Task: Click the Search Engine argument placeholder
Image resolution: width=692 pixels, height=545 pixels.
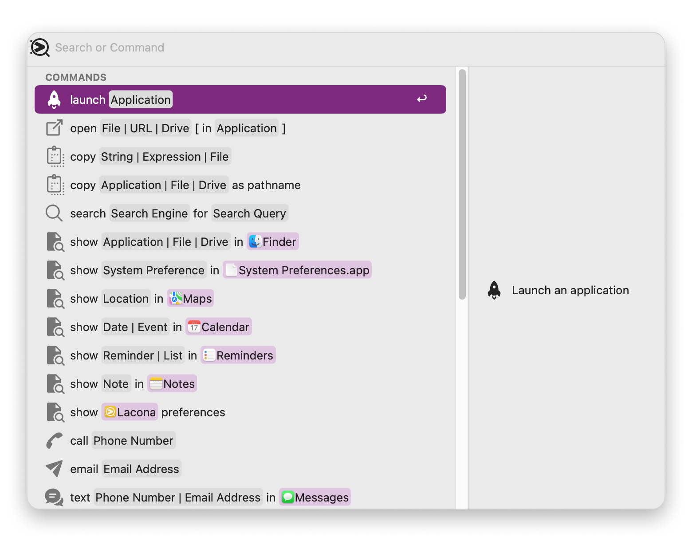Action: [x=149, y=213]
